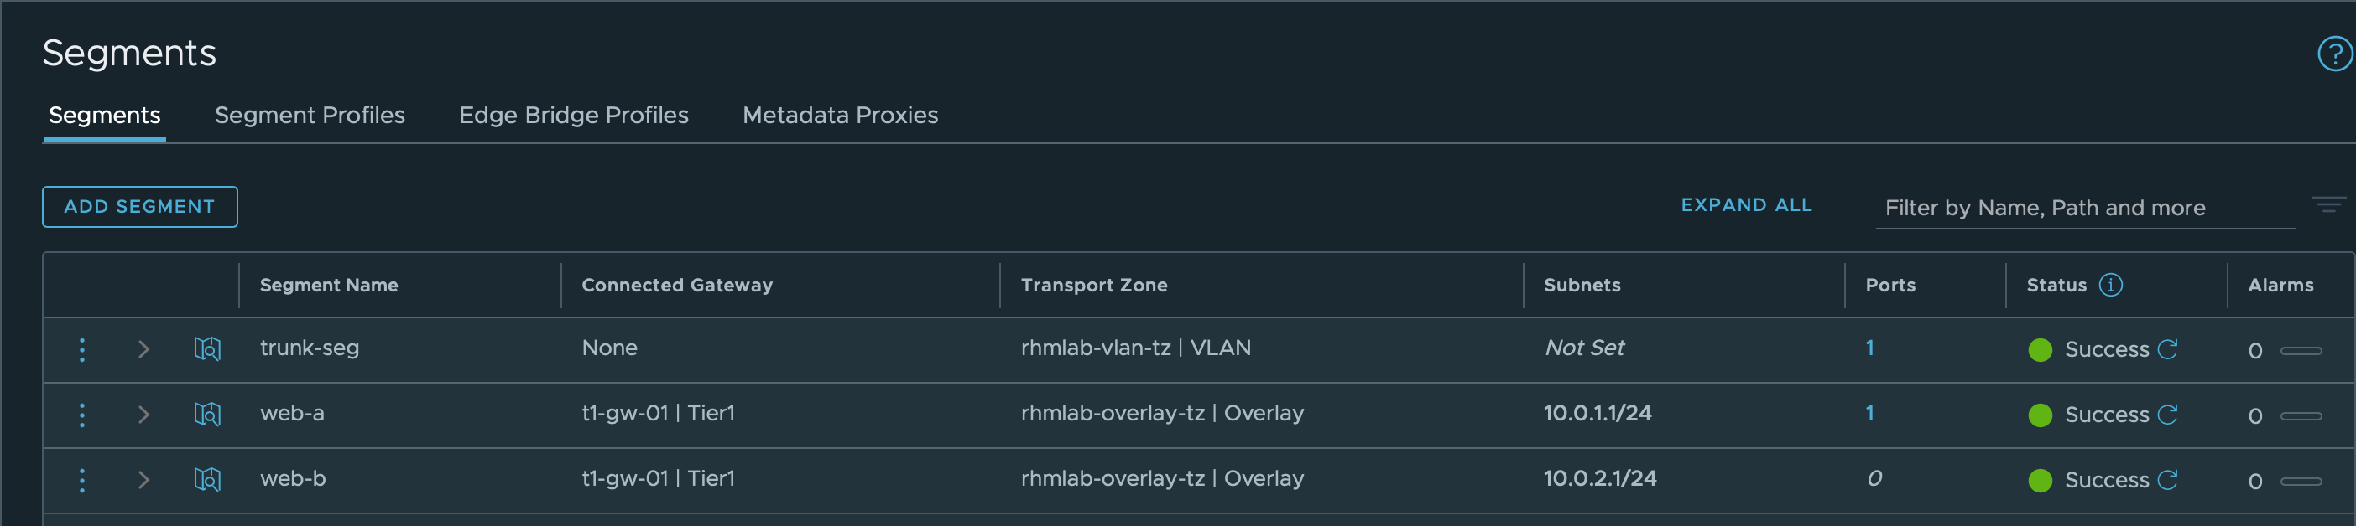Click the Status column info icon

[2111, 285]
